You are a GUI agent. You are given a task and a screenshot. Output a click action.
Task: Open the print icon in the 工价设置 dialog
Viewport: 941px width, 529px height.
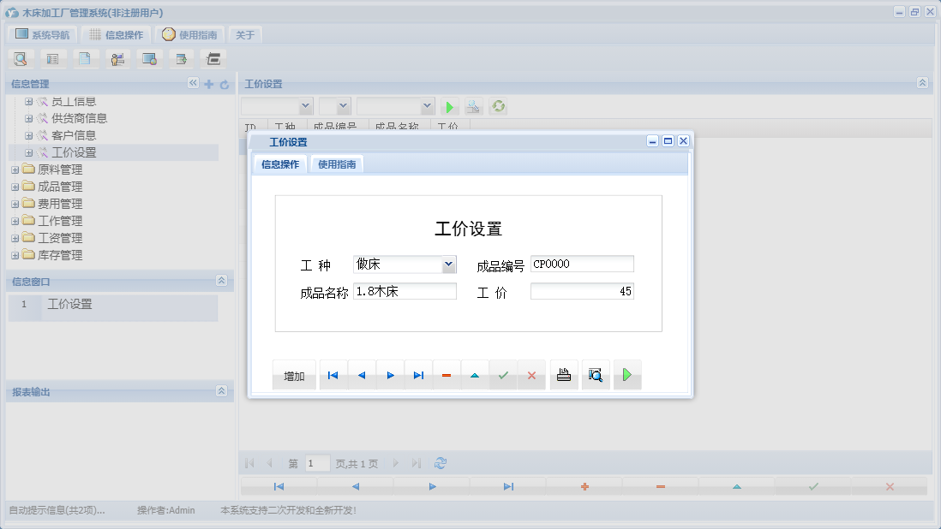(x=563, y=374)
